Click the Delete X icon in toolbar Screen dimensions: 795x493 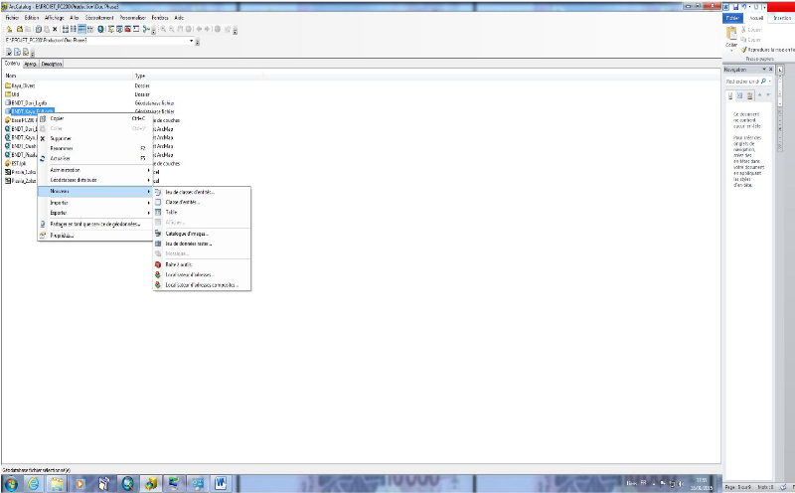pyautogui.click(x=55, y=30)
